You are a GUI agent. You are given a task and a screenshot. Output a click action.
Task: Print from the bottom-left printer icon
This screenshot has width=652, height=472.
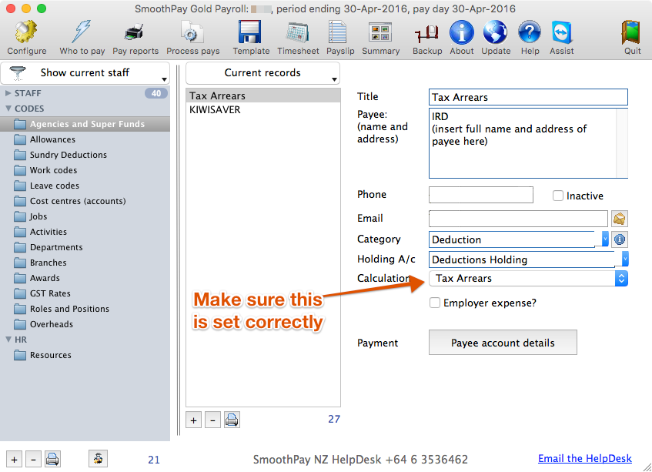point(52,460)
